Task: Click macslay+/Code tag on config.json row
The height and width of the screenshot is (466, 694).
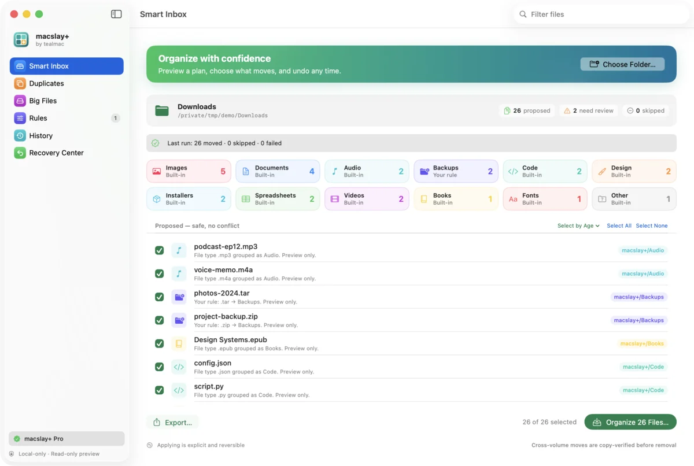Action: pos(643,367)
